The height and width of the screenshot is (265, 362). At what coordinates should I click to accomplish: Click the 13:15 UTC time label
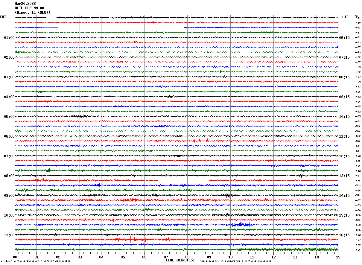[x=344, y=176]
